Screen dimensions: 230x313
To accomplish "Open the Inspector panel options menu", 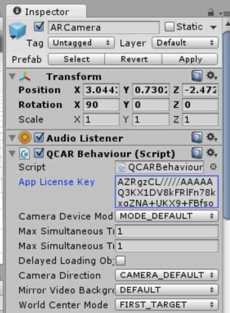I will [x=225, y=13].
